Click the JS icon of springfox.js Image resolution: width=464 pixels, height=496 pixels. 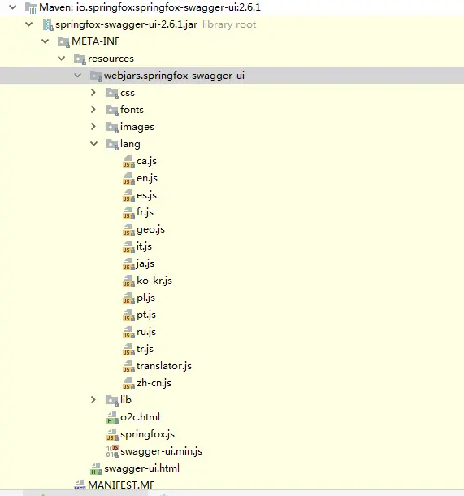click(x=112, y=435)
